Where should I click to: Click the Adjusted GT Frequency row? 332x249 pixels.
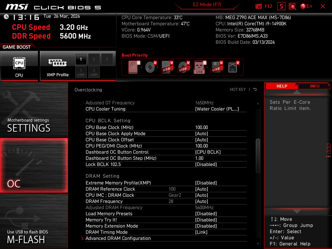coord(166,103)
